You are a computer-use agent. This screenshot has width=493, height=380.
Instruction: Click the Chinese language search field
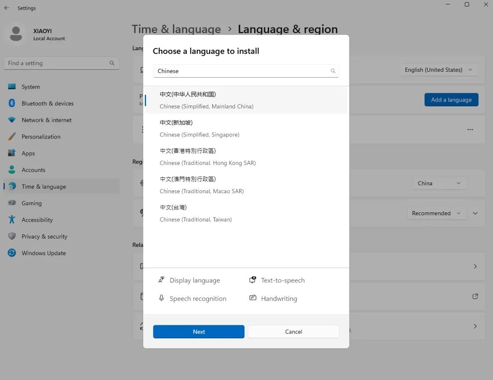tap(246, 71)
